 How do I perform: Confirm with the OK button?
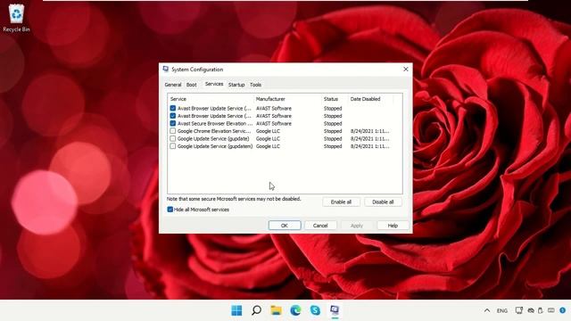285,226
